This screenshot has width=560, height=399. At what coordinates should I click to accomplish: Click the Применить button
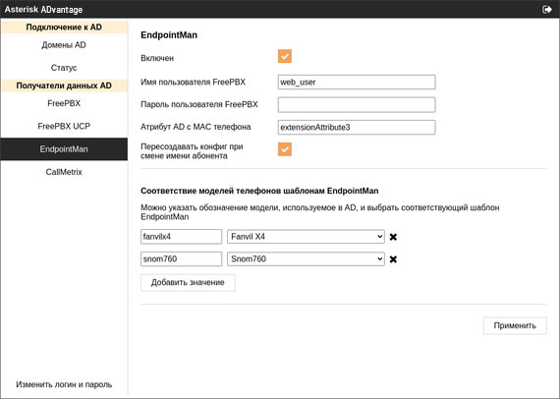click(x=515, y=325)
